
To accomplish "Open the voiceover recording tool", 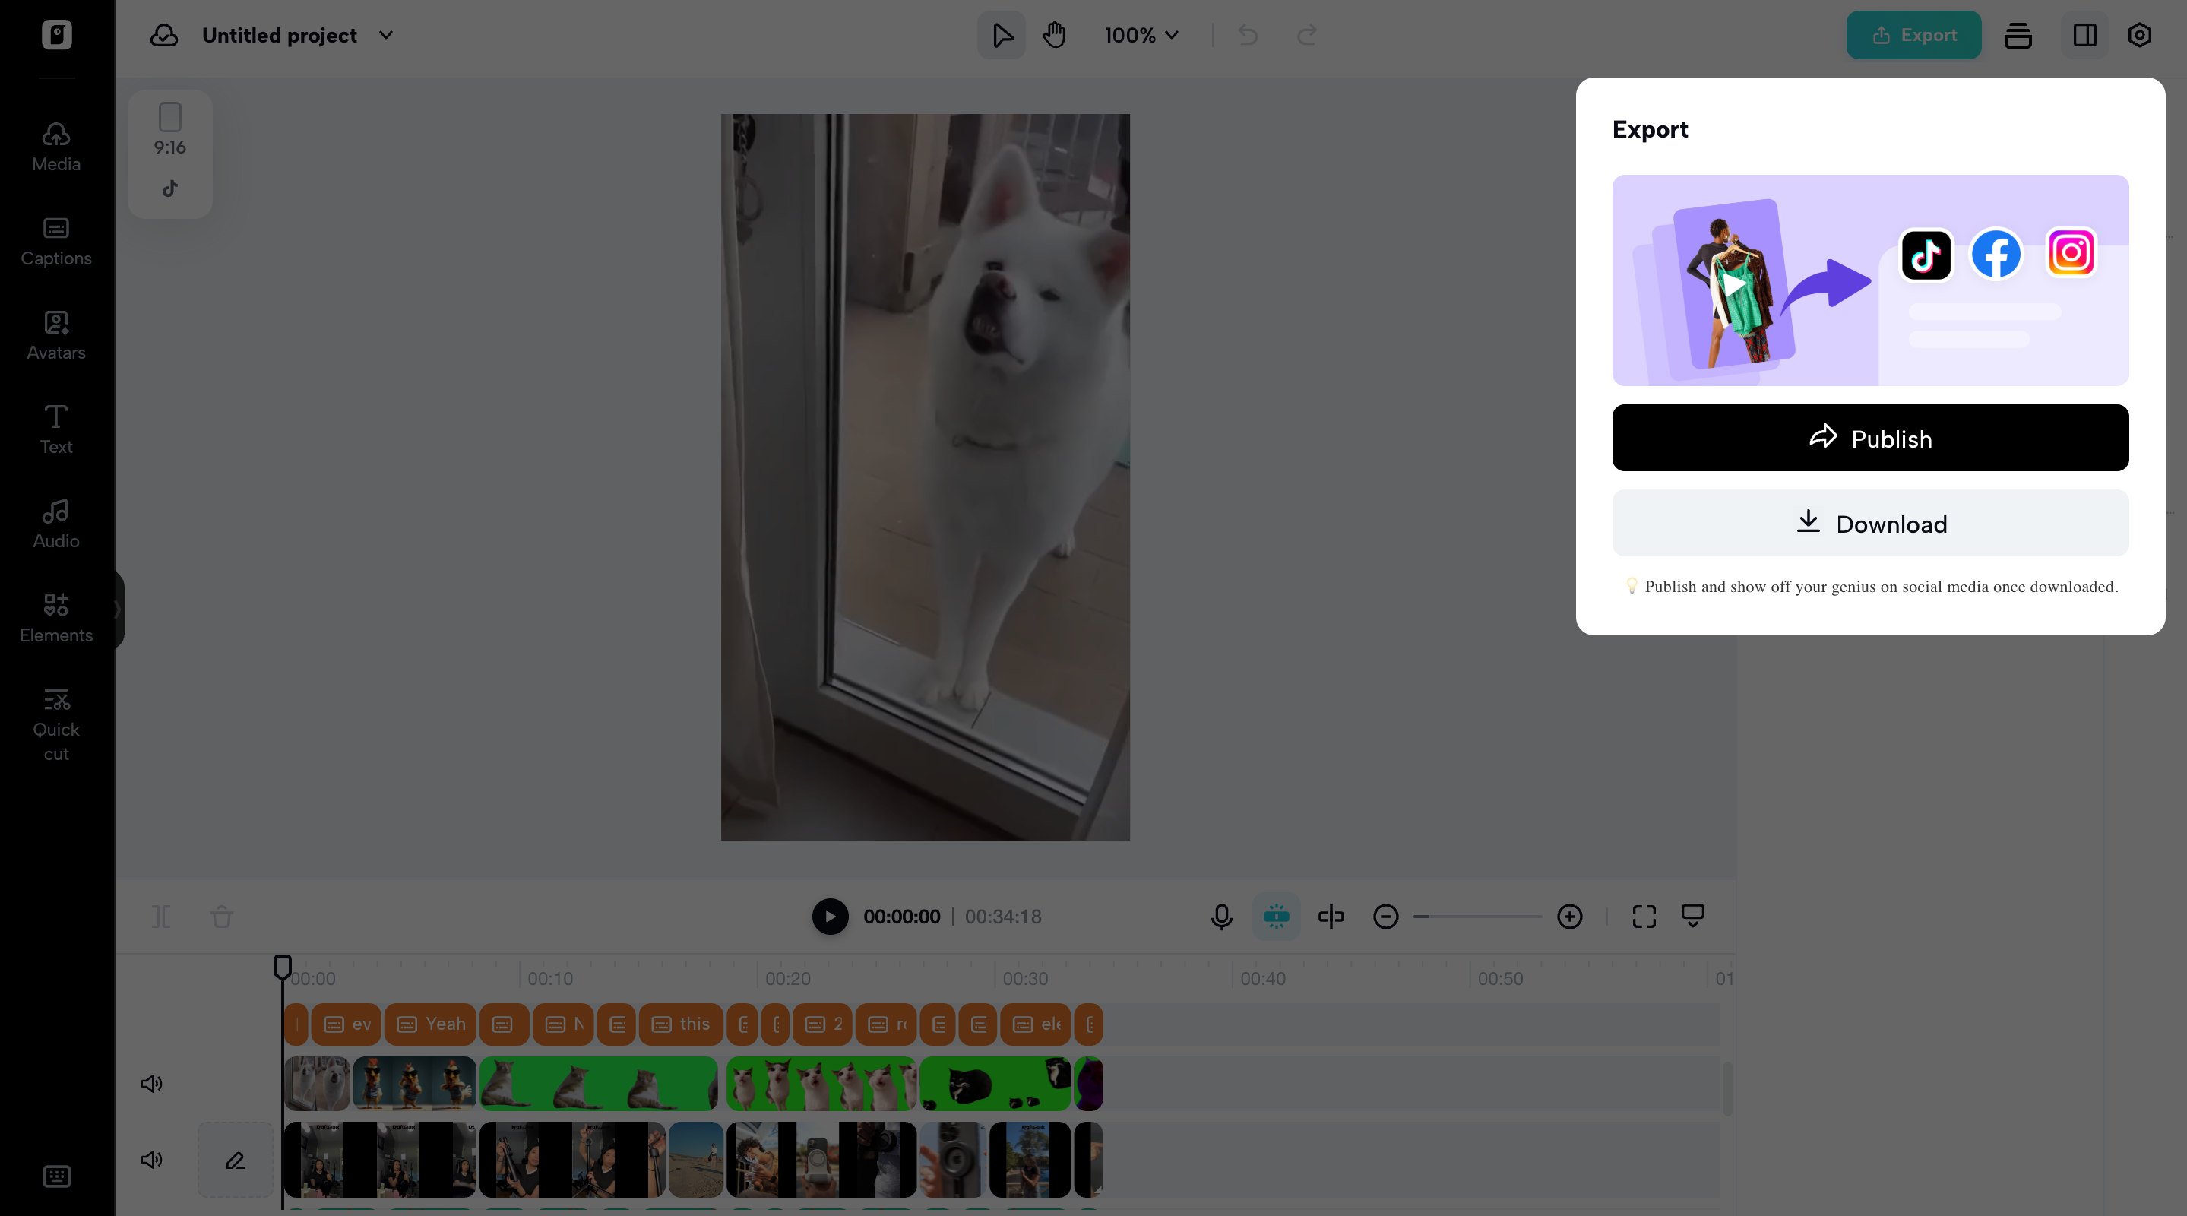I will (x=1222, y=917).
